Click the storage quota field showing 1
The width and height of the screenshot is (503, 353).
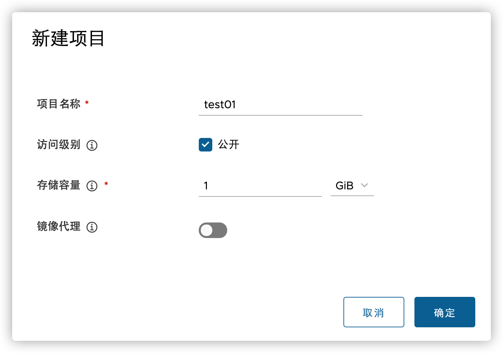pos(260,186)
